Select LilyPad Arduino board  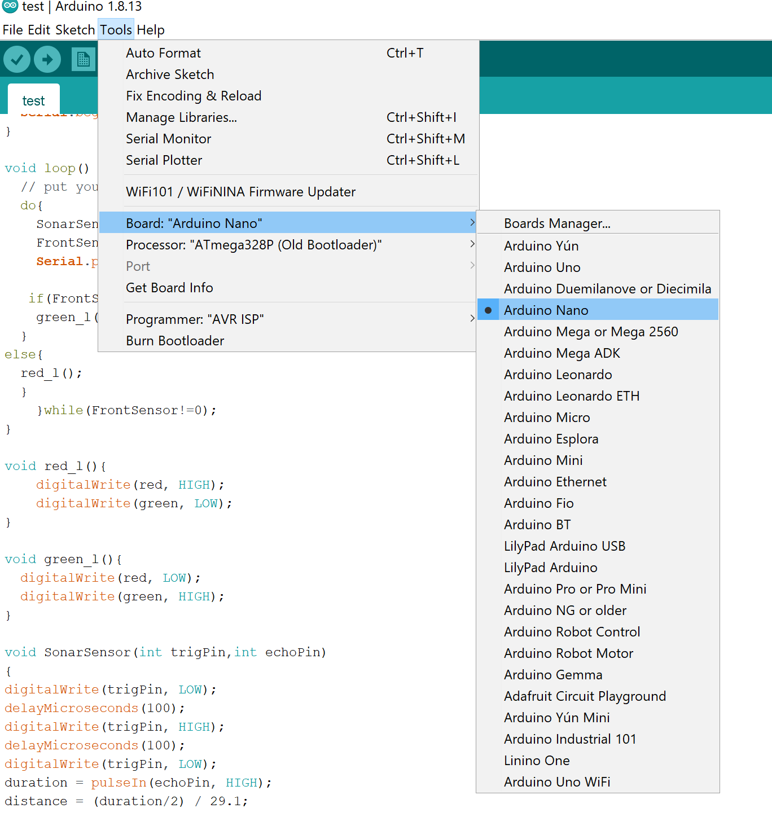coord(598,567)
